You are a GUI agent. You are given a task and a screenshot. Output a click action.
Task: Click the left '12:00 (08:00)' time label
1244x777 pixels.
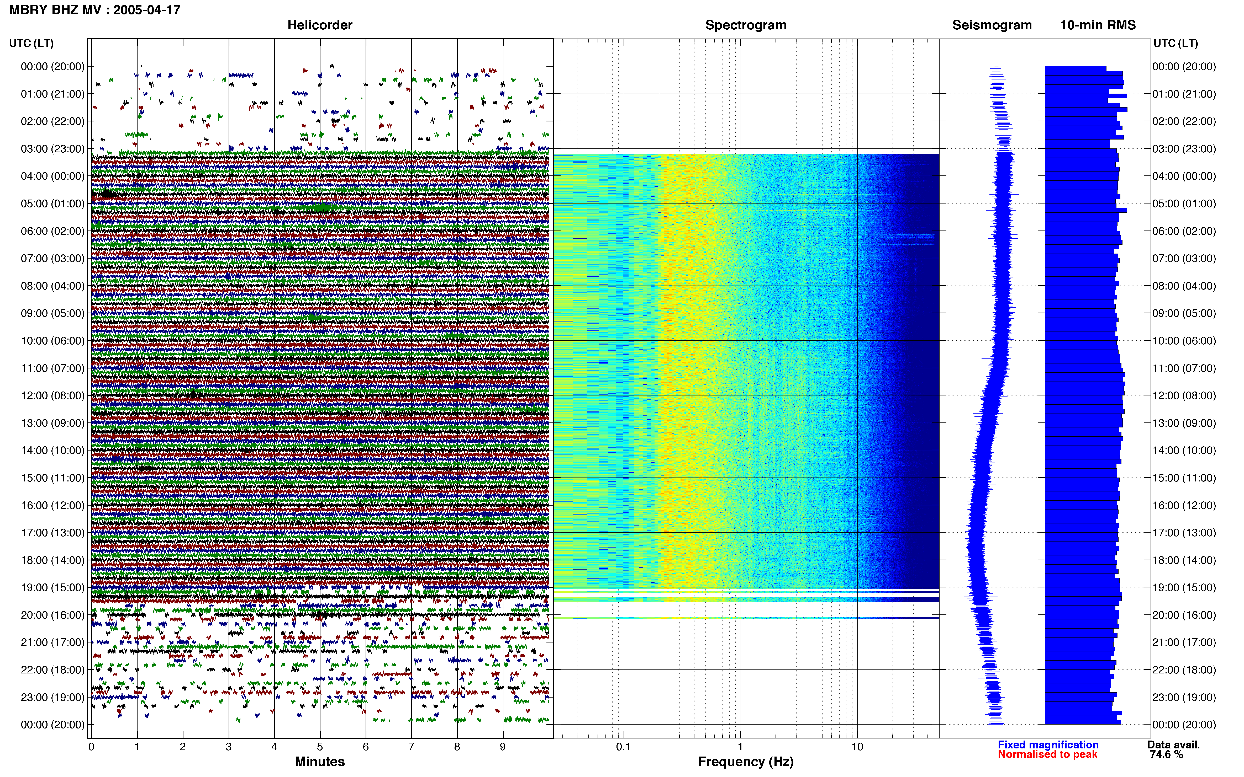click(52, 396)
